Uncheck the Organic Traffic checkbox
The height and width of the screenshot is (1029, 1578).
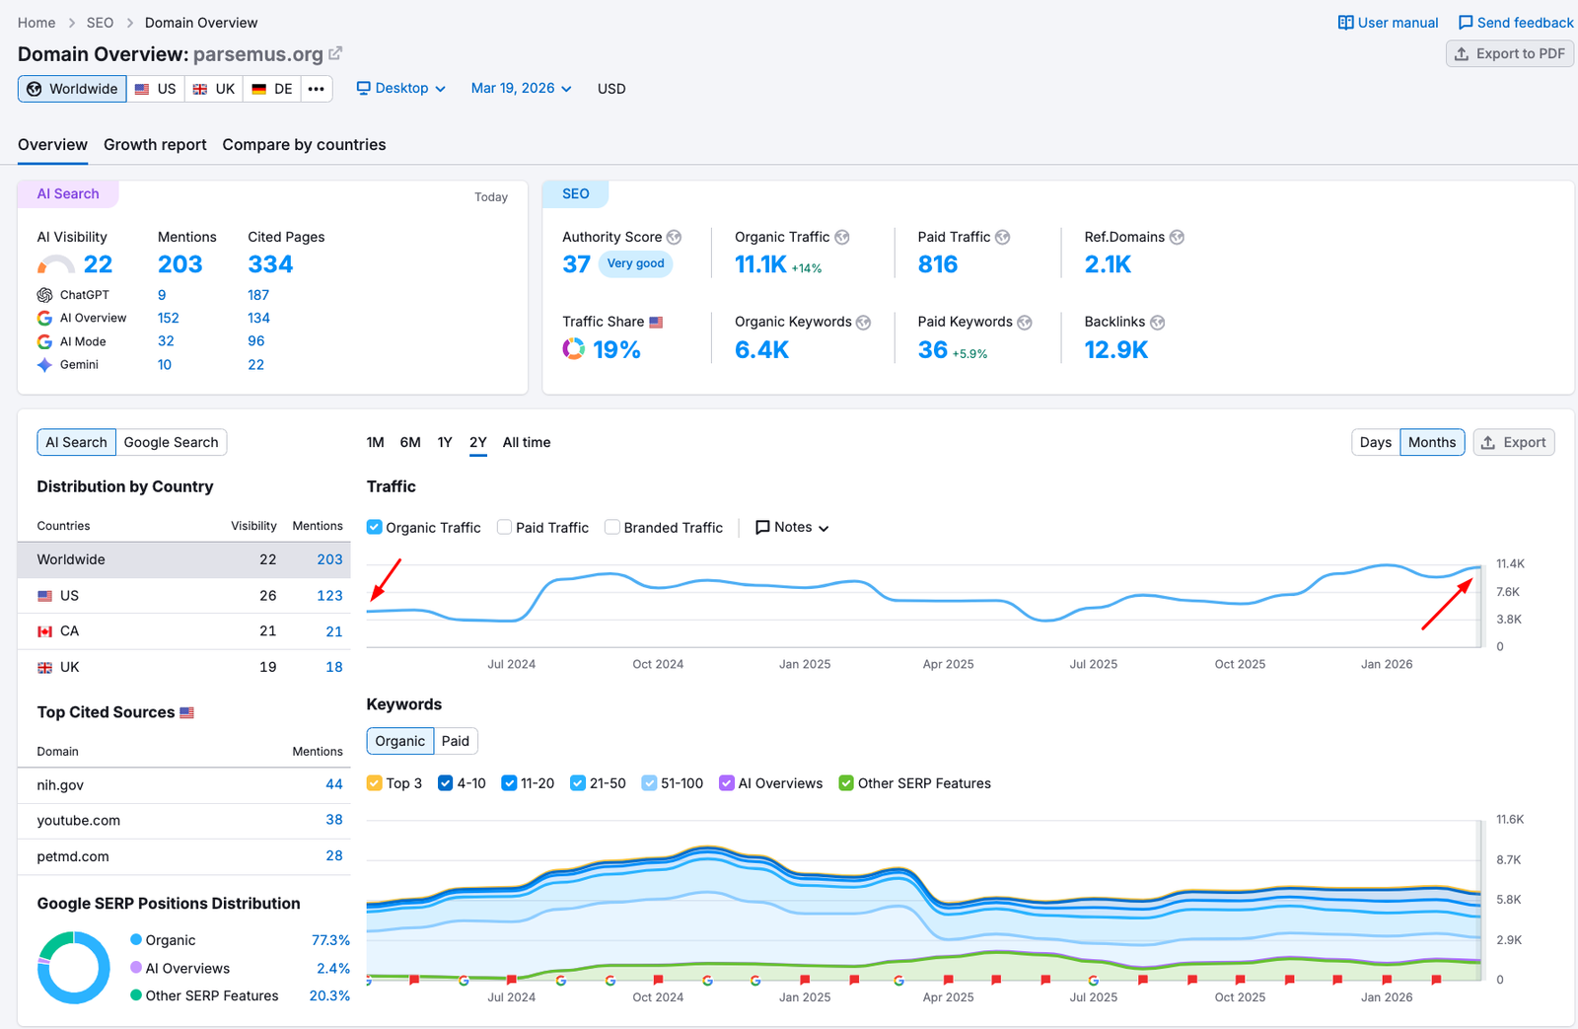375,527
